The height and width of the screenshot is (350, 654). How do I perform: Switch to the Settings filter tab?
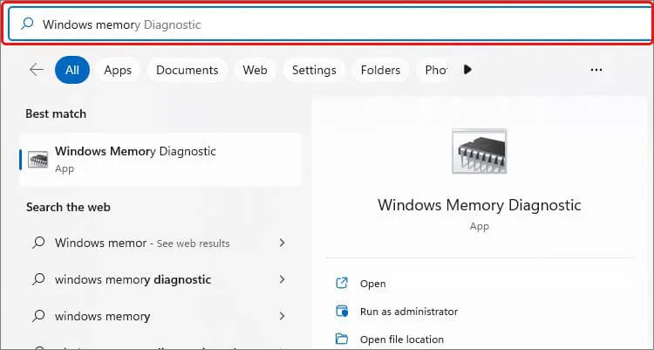click(314, 70)
